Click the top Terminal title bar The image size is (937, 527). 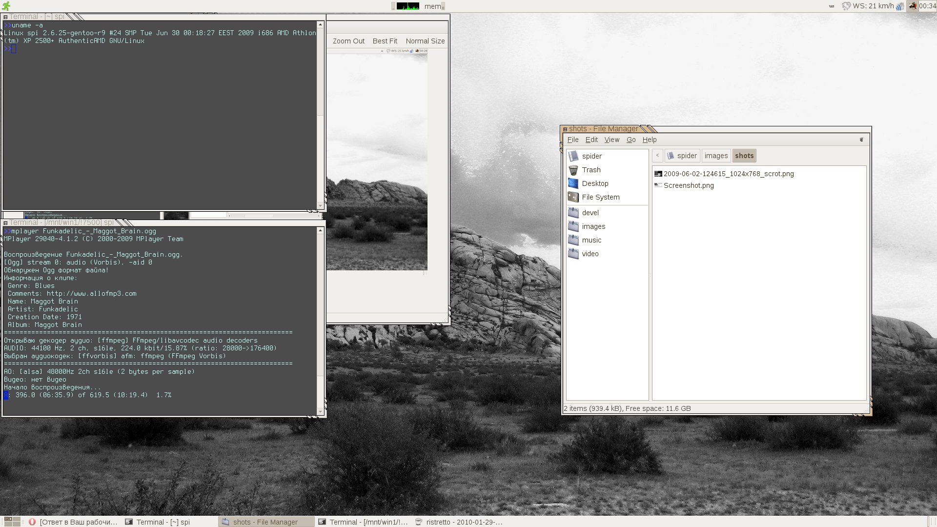[x=164, y=17]
